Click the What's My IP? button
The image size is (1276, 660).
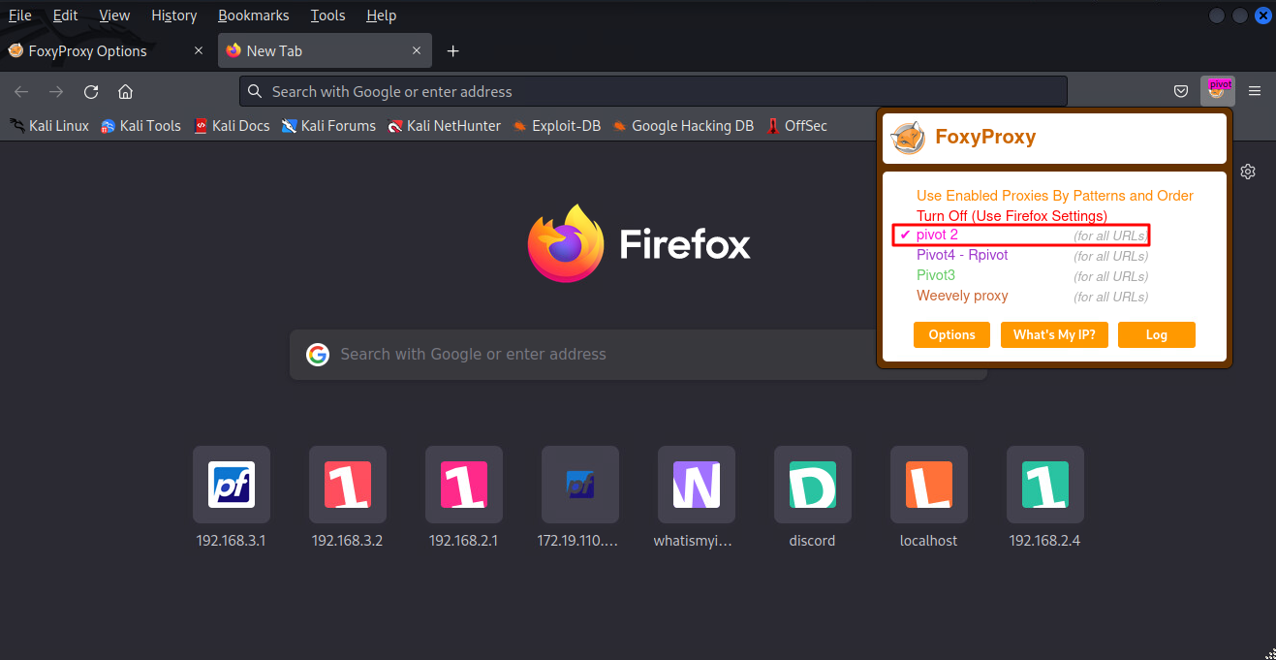[1053, 334]
